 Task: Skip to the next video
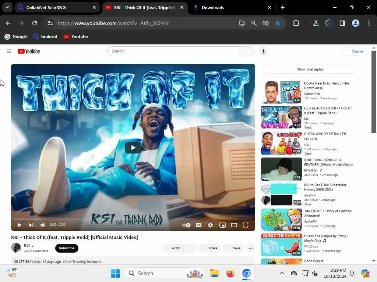click(x=31, y=225)
